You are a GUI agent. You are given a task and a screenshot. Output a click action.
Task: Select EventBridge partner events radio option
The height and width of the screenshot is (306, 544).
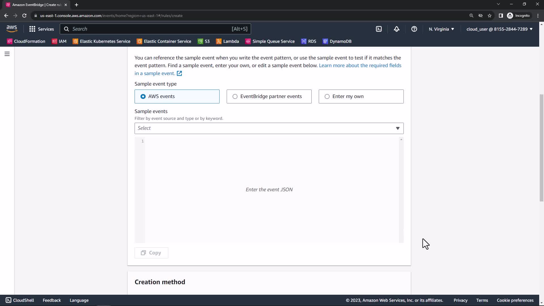click(235, 96)
